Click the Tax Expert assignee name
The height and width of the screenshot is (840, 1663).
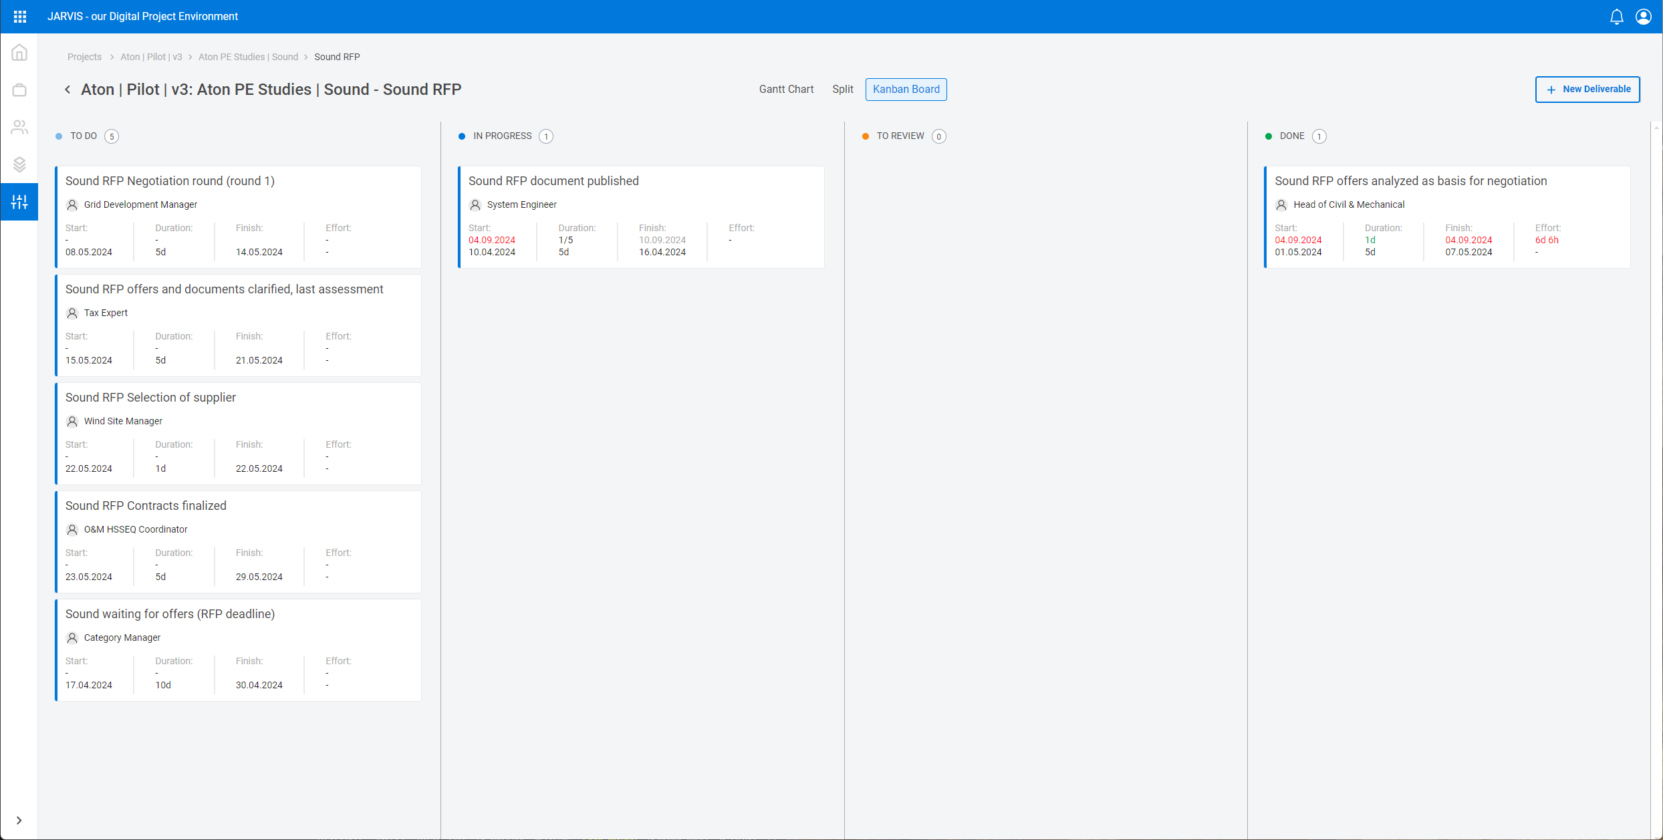(x=106, y=313)
